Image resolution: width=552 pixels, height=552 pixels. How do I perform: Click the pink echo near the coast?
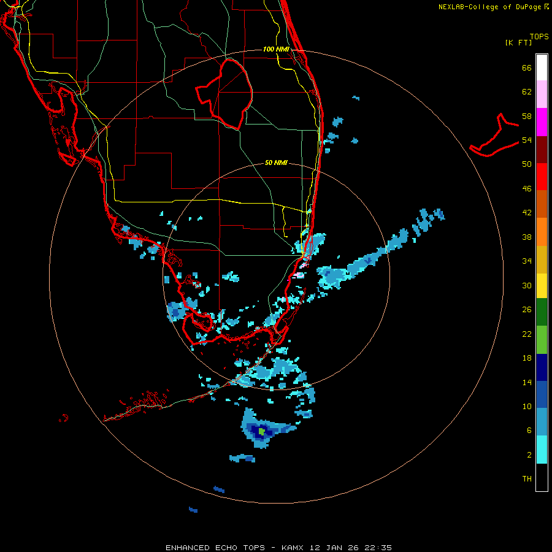pos(299,275)
